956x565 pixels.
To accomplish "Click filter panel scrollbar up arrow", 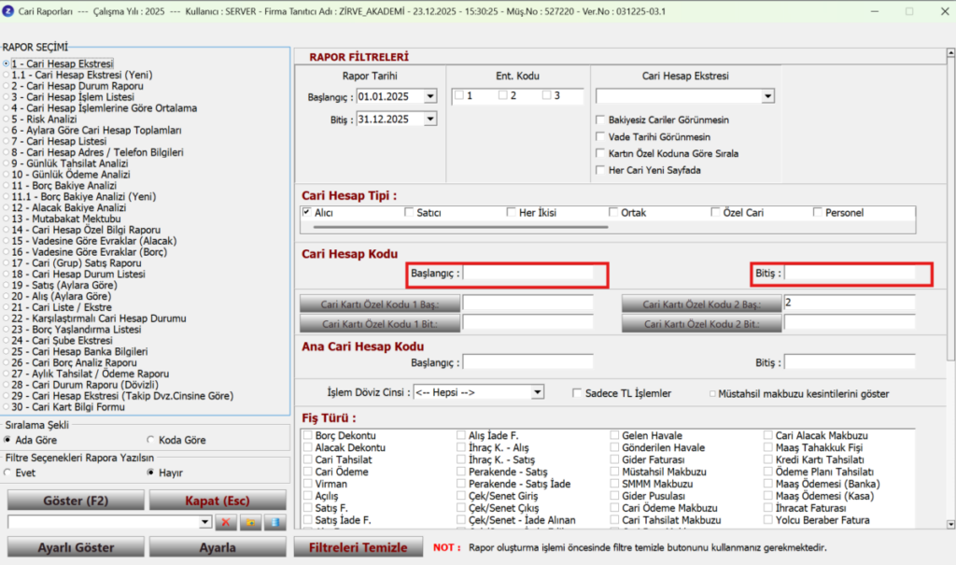I will click(950, 53).
